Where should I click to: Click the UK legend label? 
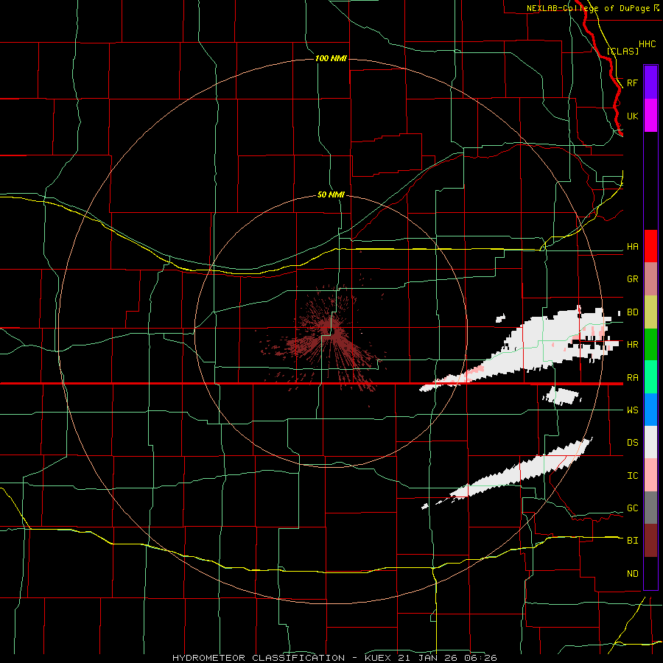[x=633, y=116]
